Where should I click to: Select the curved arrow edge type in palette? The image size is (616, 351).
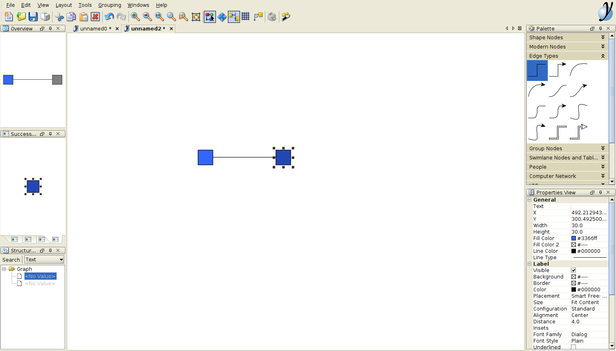pos(537,91)
